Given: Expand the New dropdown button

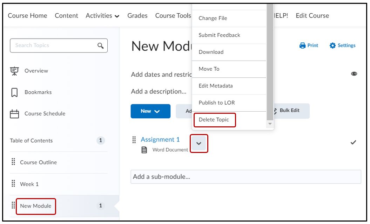Looking at the screenshot, I should pos(150,111).
